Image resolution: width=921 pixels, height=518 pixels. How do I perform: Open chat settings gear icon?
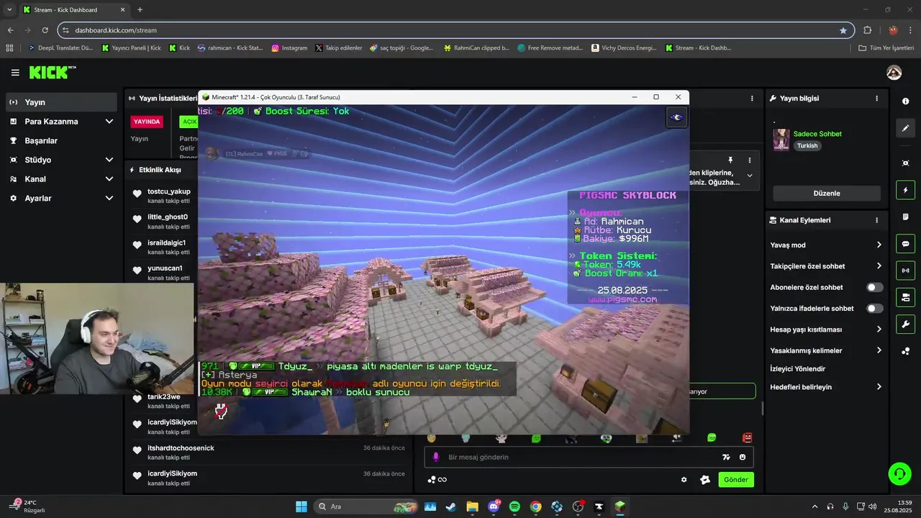point(684,480)
